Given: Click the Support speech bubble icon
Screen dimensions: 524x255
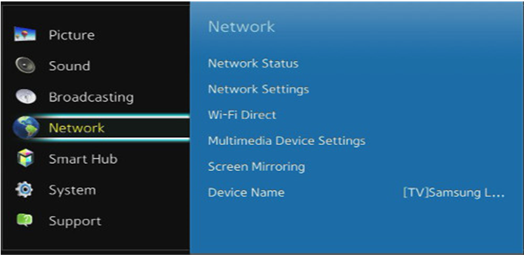Looking at the screenshot, I should (x=25, y=221).
